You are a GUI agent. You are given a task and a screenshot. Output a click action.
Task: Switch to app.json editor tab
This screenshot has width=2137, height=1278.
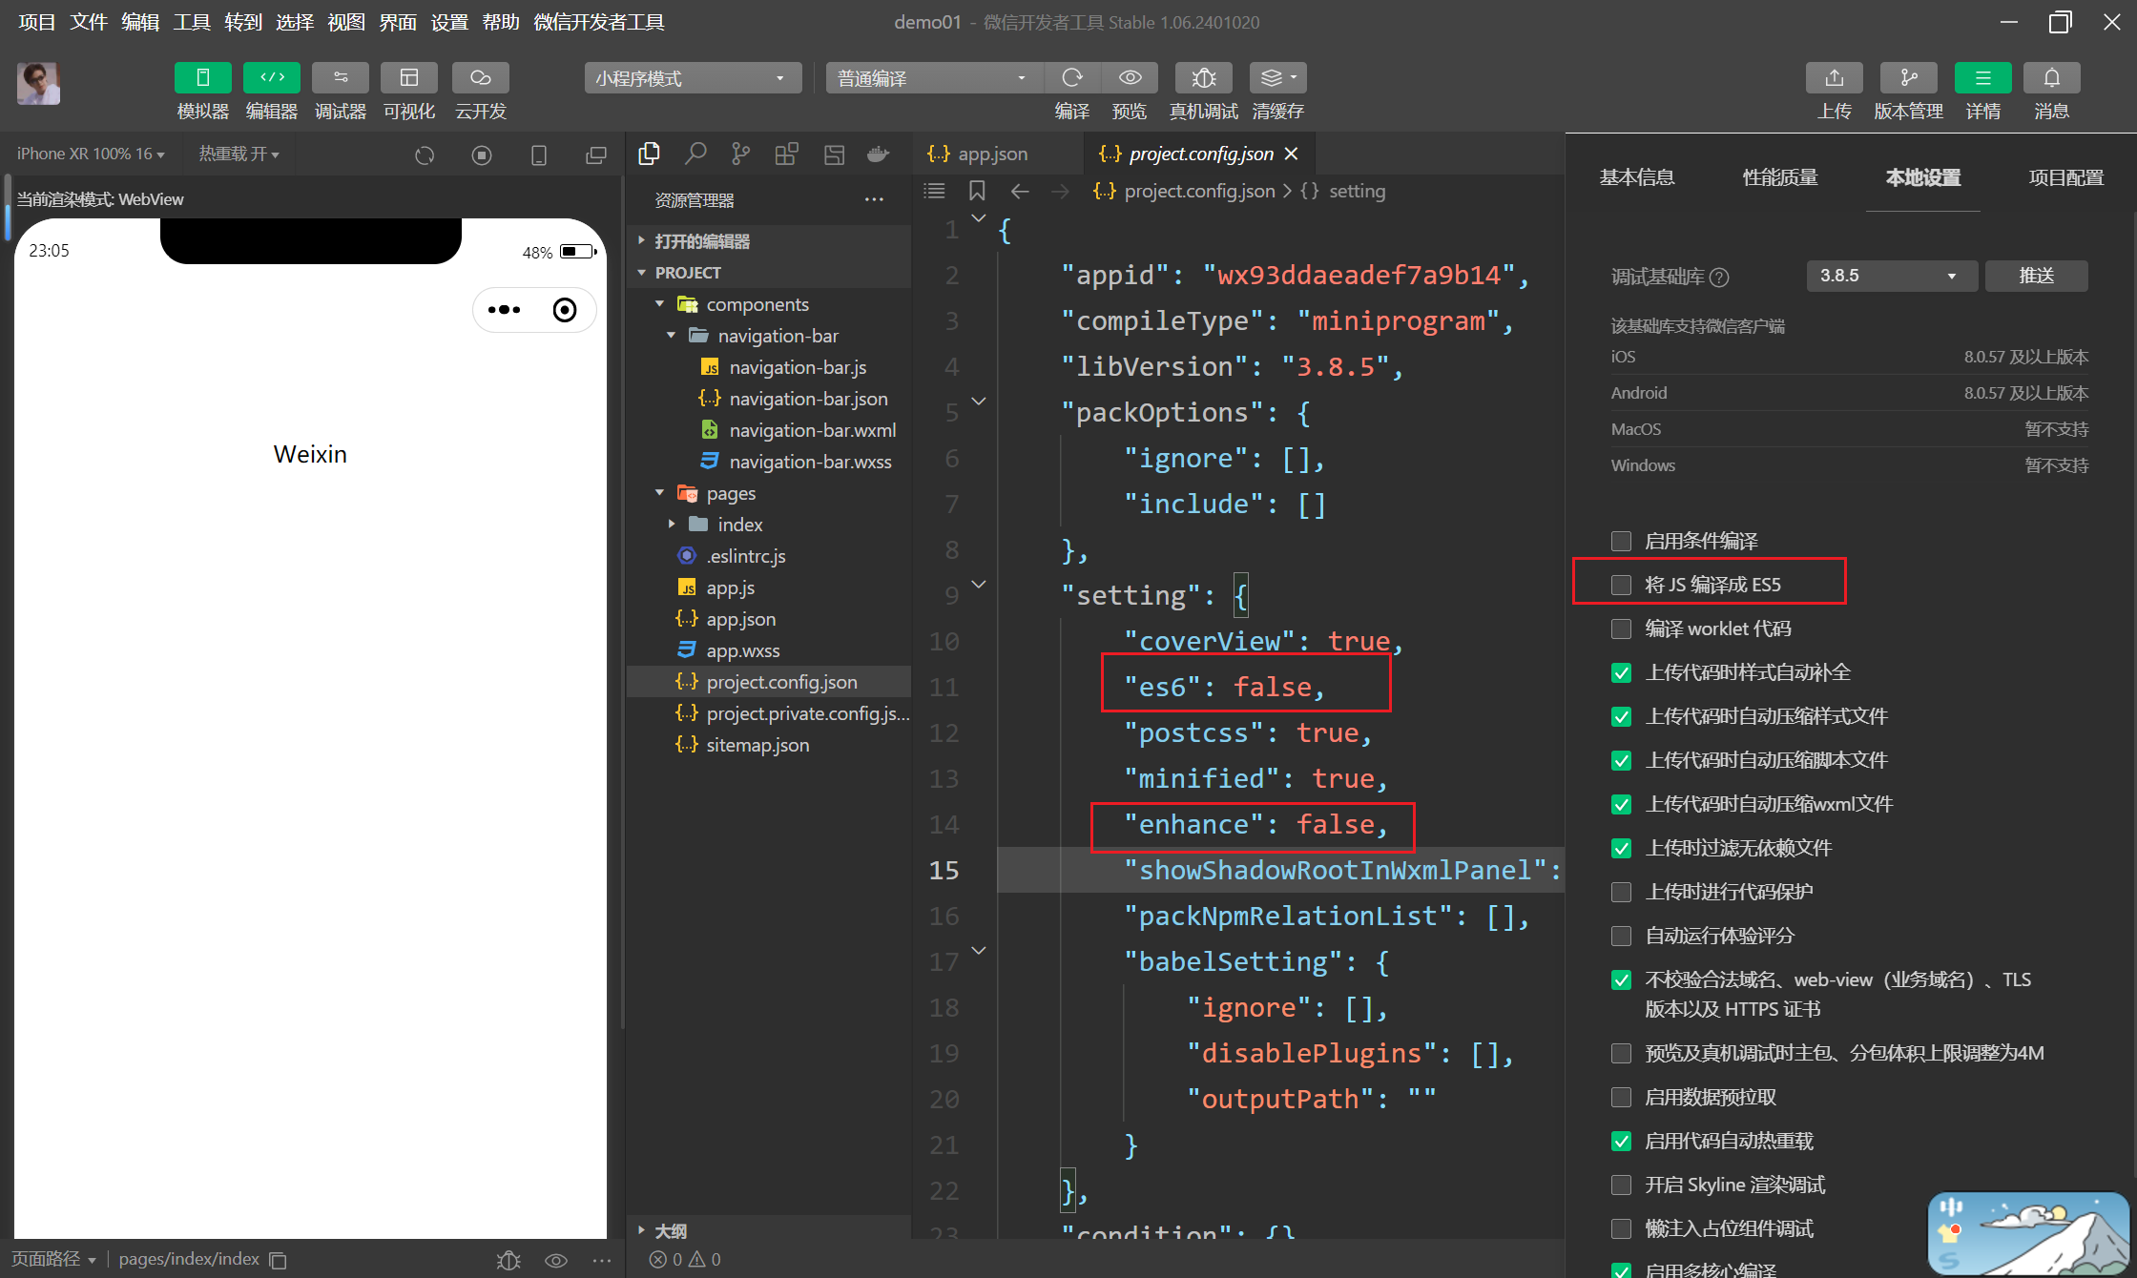click(x=992, y=154)
